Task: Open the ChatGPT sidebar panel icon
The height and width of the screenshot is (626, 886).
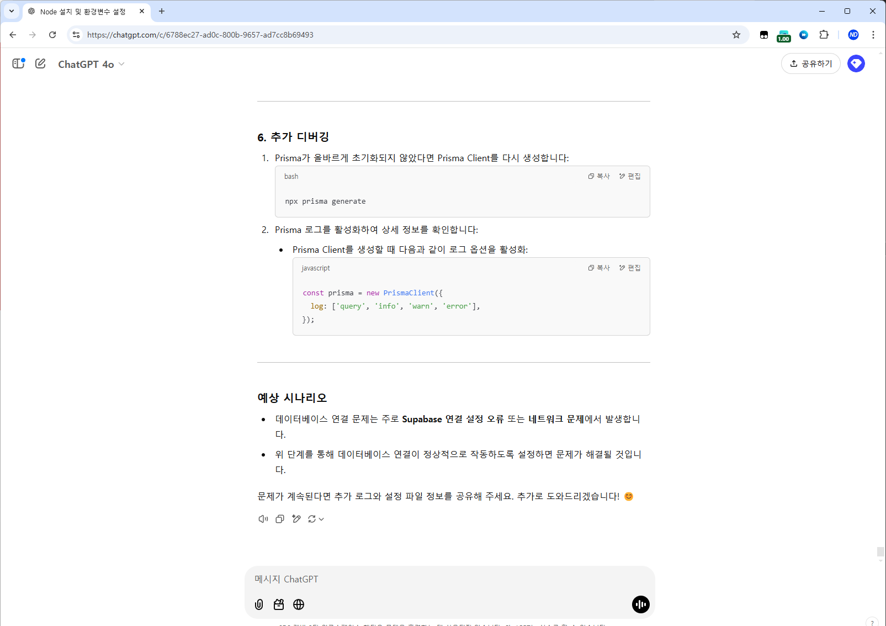Action: (x=19, y=63)
